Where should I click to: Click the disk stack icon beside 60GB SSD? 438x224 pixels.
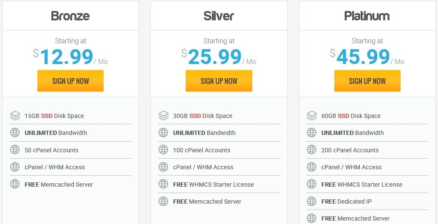(x=312, y=115)
